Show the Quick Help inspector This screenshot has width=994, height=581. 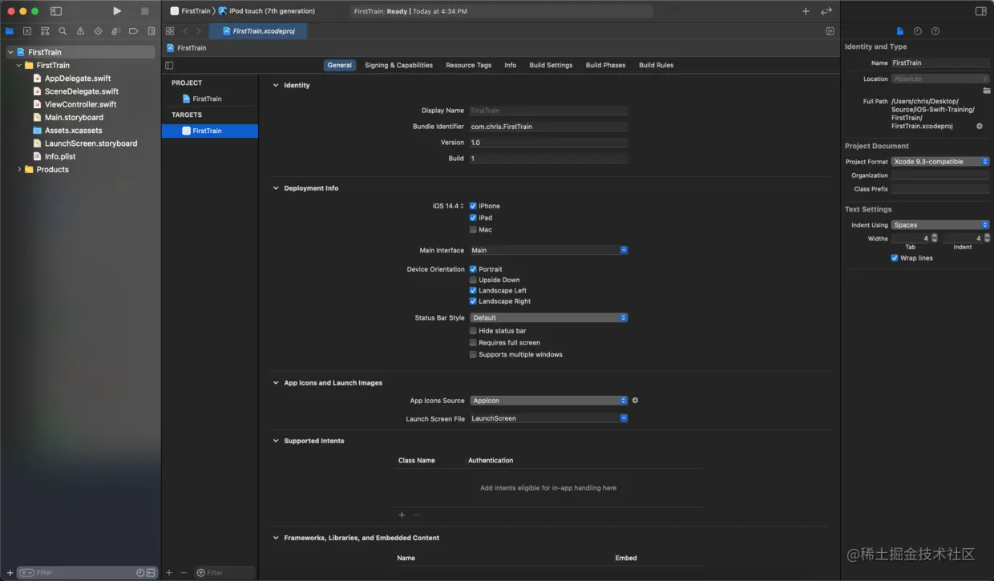935,31
